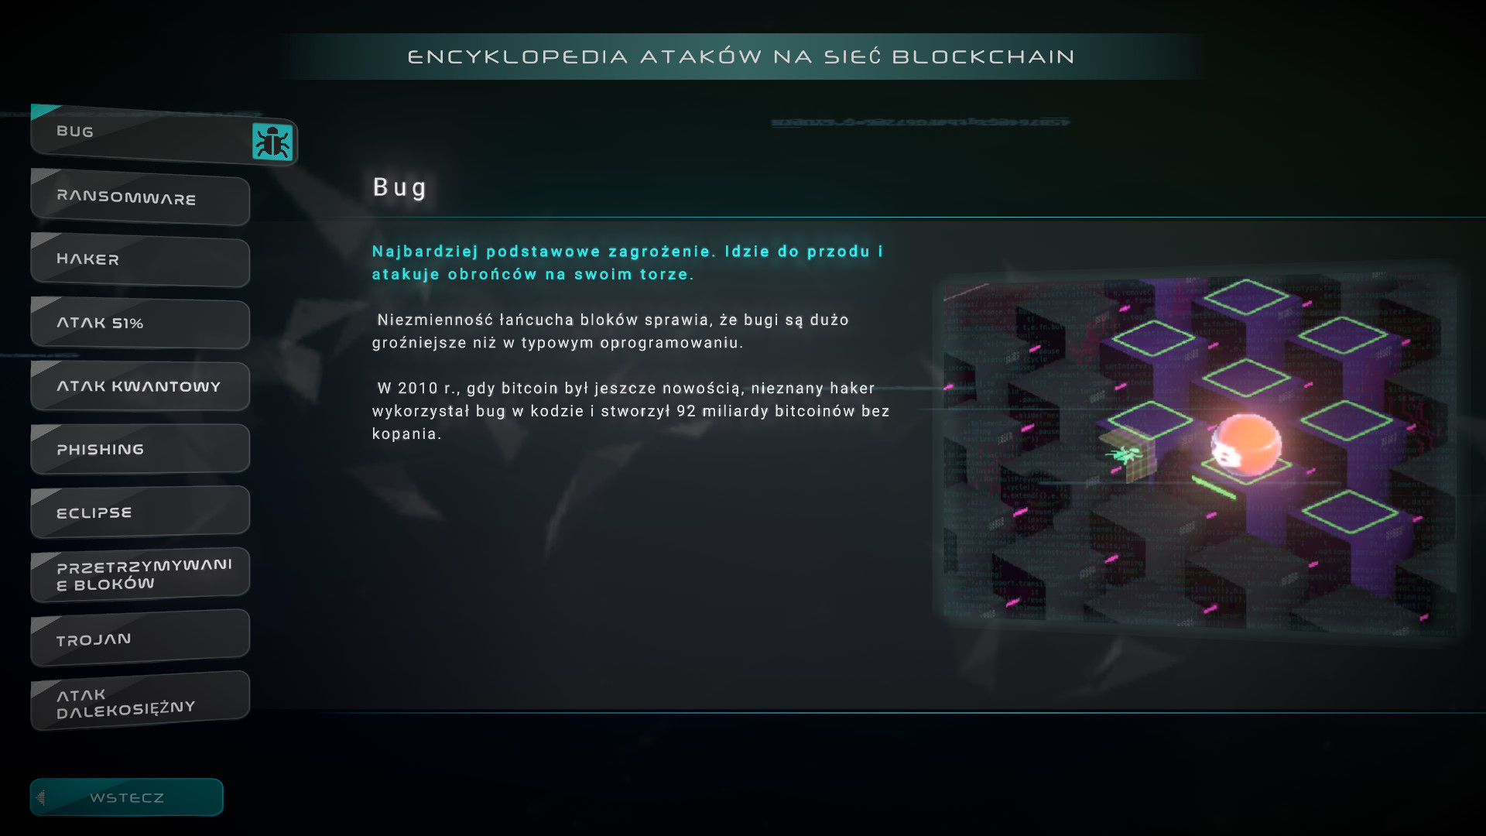Image resolution: width=1486 pixels, height=836 pixels.
Task: Click the Bug heading title
Action: [x=399, y=187]
